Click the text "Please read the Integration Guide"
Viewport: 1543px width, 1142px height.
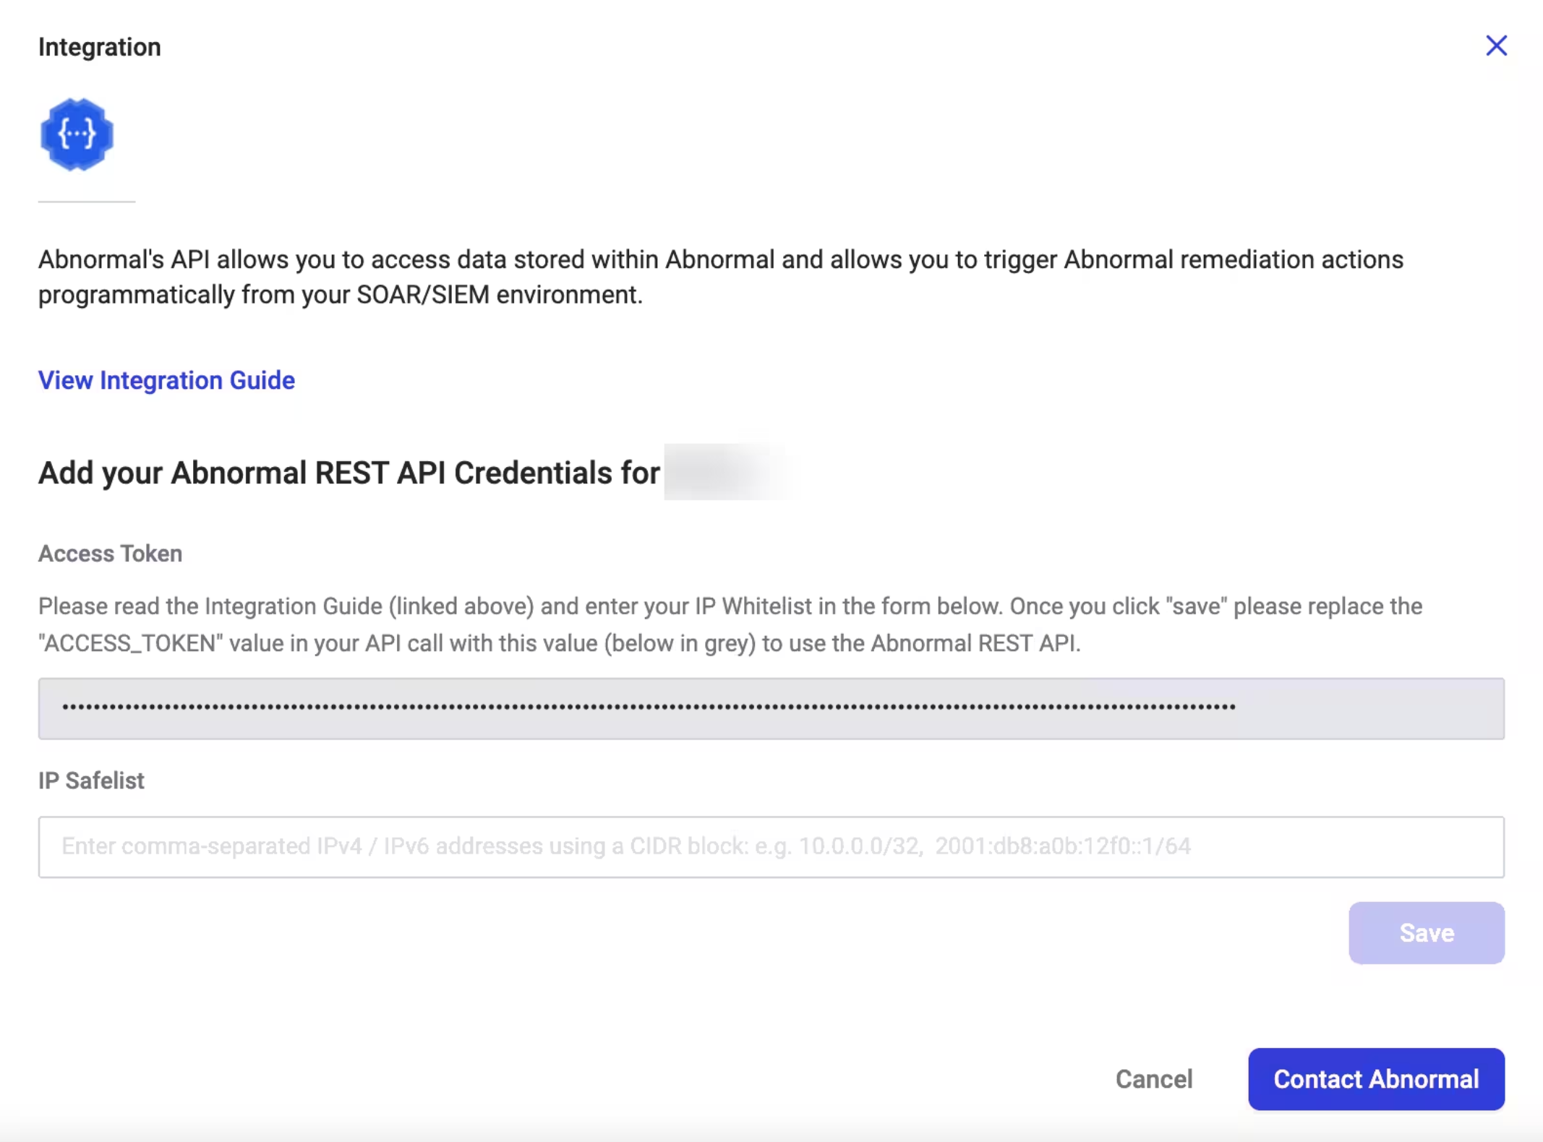(210, 606)
